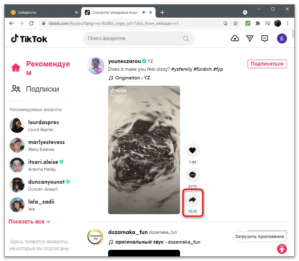The width and height of the screenshot is (299, 261).
Task: Like the youneszarou video with heart
Action: pos(192,151)
